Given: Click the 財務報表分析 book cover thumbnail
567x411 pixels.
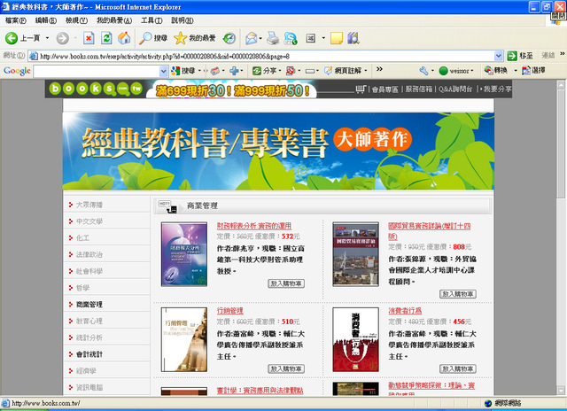Looking at the screenshot, I should click(184, 254).
